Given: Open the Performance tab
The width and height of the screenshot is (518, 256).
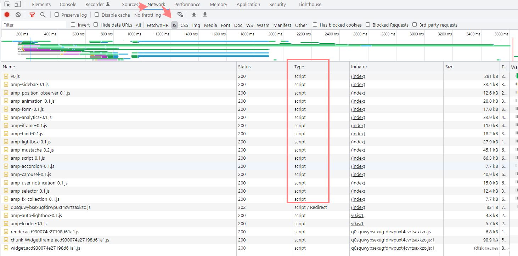Looking at the screenshot, I should [187, 5].
